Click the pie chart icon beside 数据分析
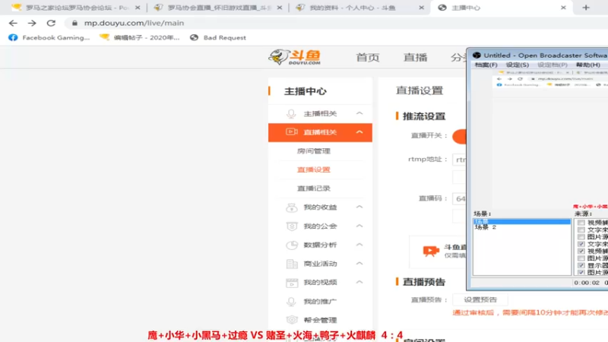Screen dimensions: 608x342 tap(292, 245)
